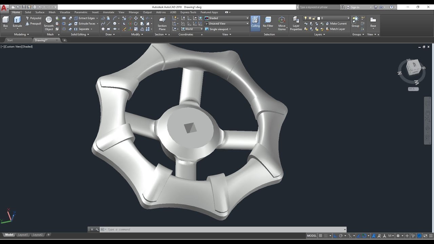Open the Annotate ribbon tab
This screenshot has height=244, width=434.
pyautogui.click(x=108, y=12)
